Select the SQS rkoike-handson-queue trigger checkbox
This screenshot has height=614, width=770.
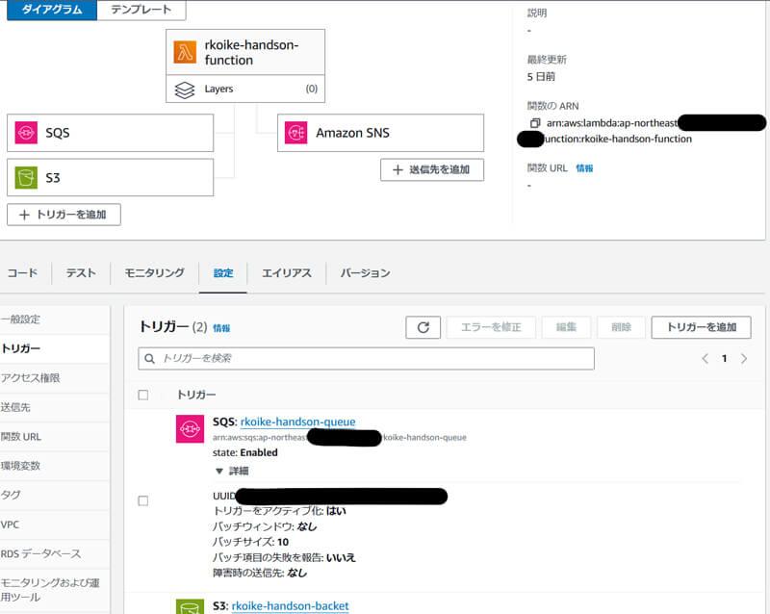tap(142, 500)
